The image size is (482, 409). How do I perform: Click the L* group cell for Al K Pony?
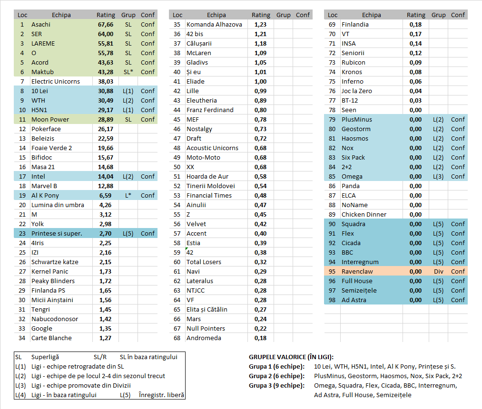click(128, 195)
